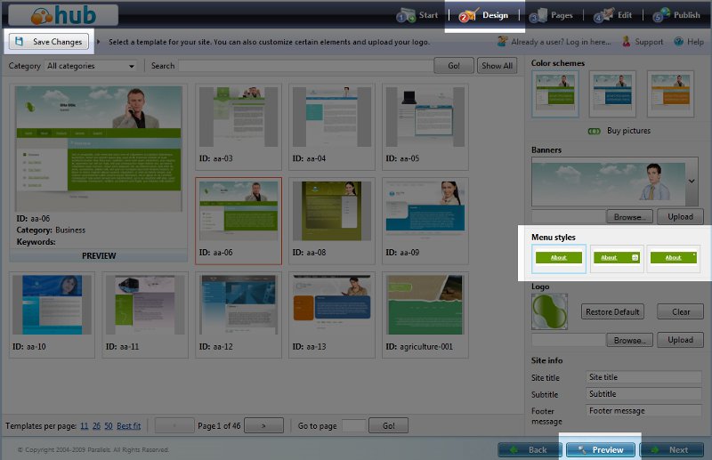This screenshot has width=712, height=460.
Task: Select the first menu style option
Action: pyautogui.click(x=559, y=258)
